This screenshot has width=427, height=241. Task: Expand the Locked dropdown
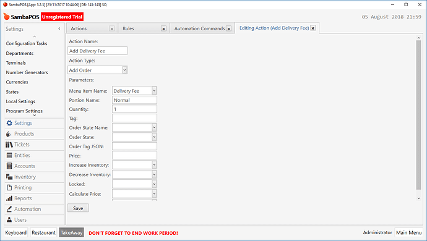(x=154, y=184)
